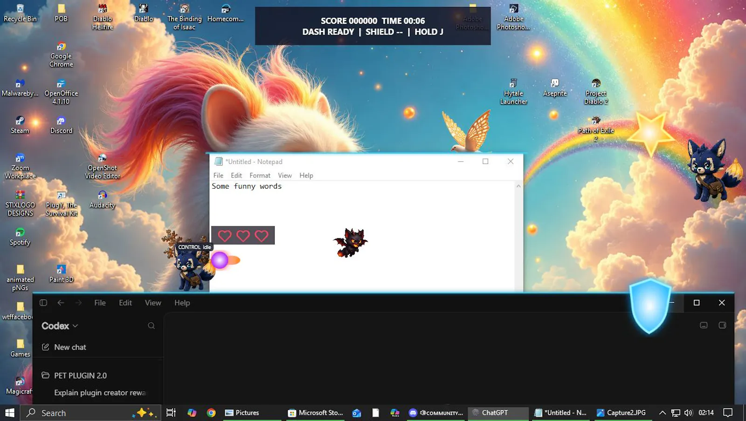This screenshot has width=746, height=421.
Task: Expand the Codex dropdown chevron
Action: tap(76, 326)
